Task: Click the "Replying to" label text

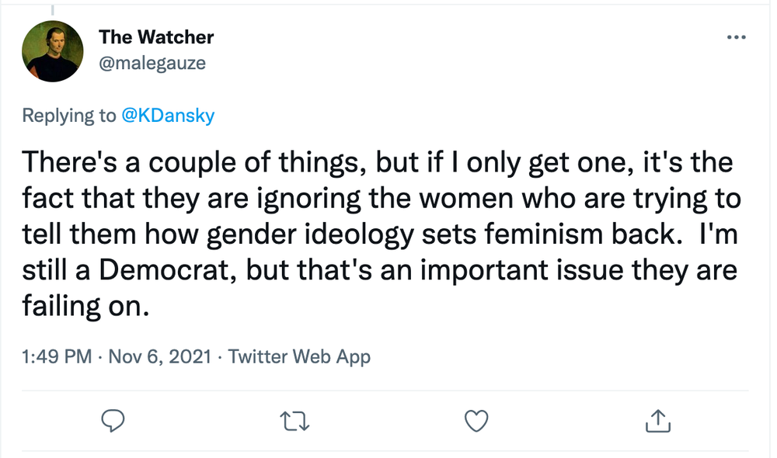Action: click(x=68, y=116)
